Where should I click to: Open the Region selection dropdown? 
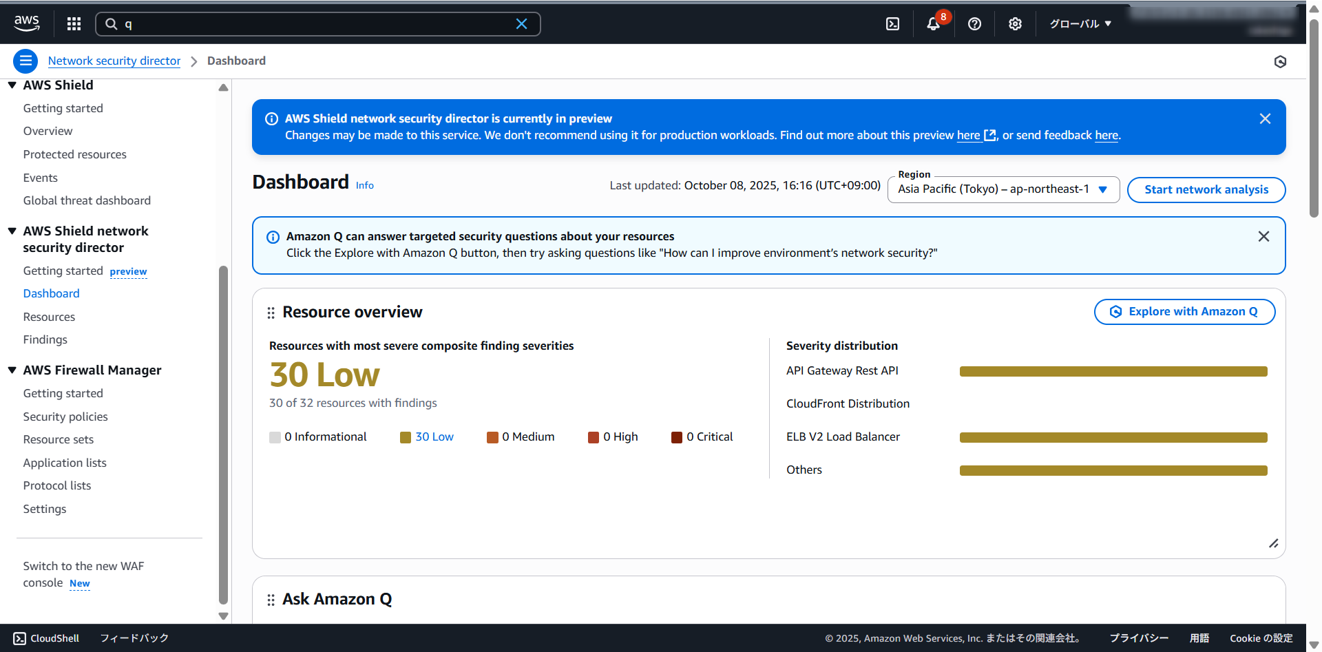[x=1003, y=189]
